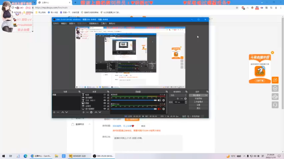This screenshot has width=284, height=159.
Task: Move scene down in scenes panel
Action: tap(66, 112)
